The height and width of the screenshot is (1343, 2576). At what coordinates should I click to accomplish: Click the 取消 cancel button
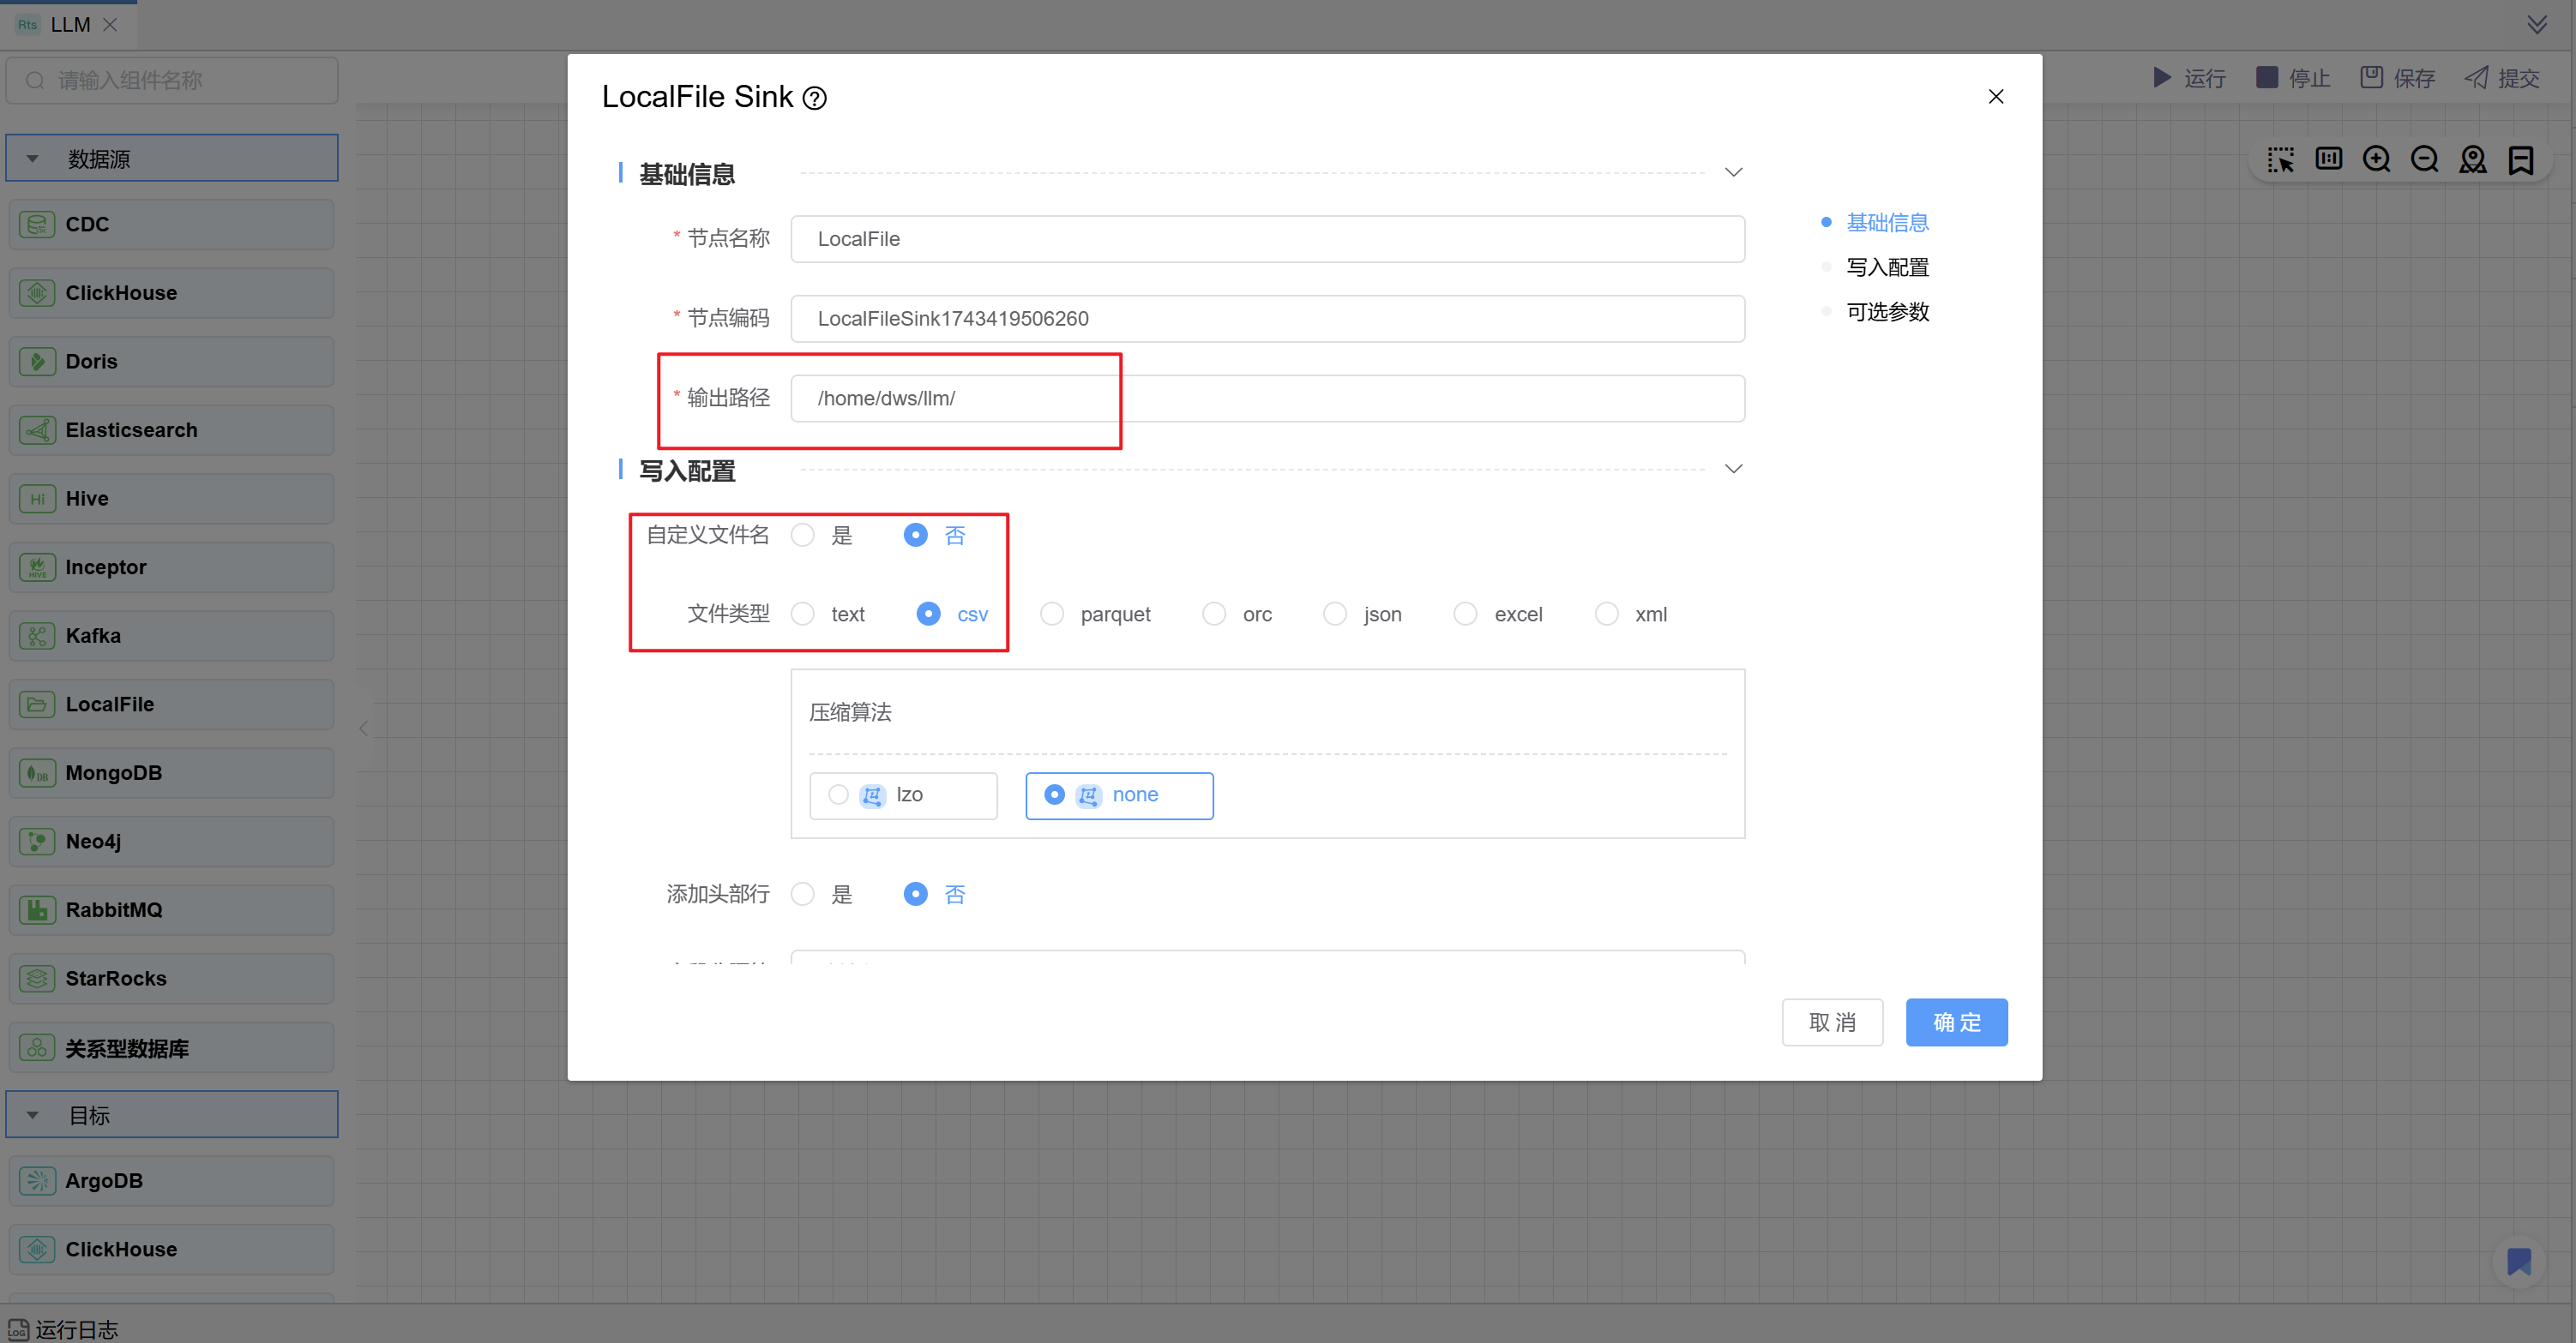pyautogui.click(x=1832, y=1022)
